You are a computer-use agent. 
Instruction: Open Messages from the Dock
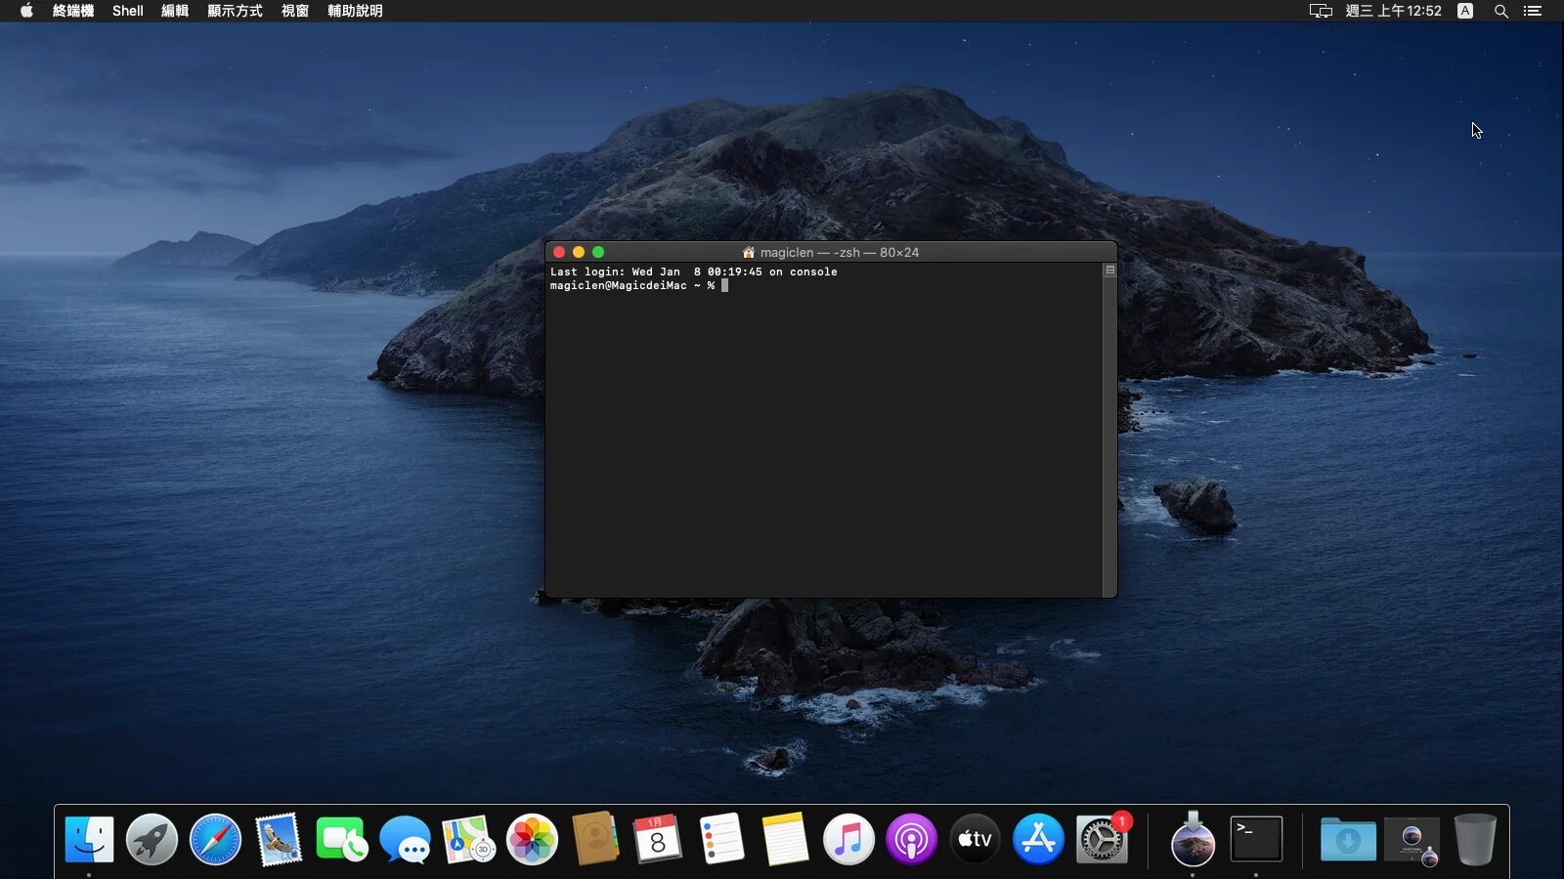pos(405,840)
